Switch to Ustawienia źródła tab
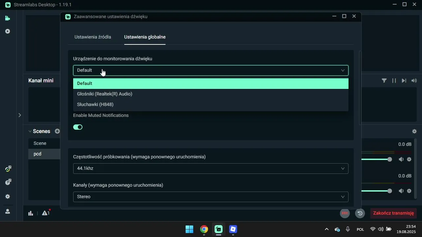Image resolution: width=422 pixels, height=237 pixels. [x=93, y=37]
